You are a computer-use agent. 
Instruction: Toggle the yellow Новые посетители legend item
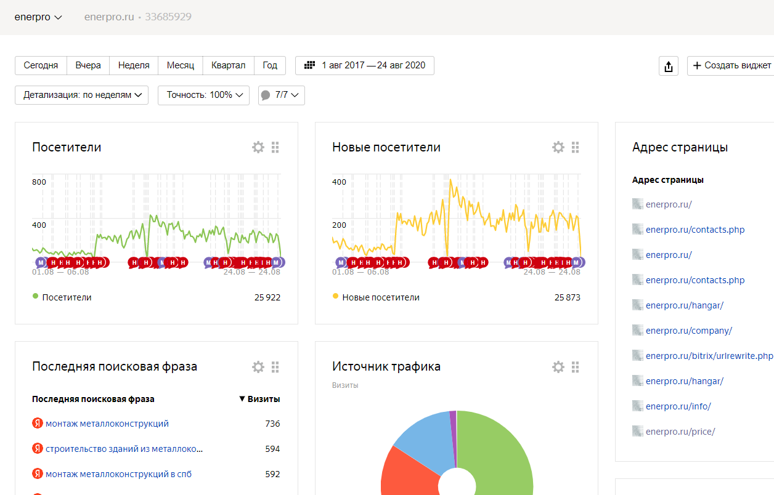(376, 297)
